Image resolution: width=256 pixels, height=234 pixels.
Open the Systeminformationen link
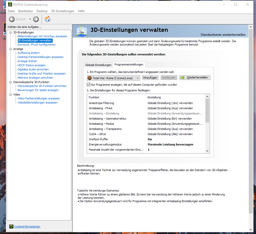tap(27, 226)
